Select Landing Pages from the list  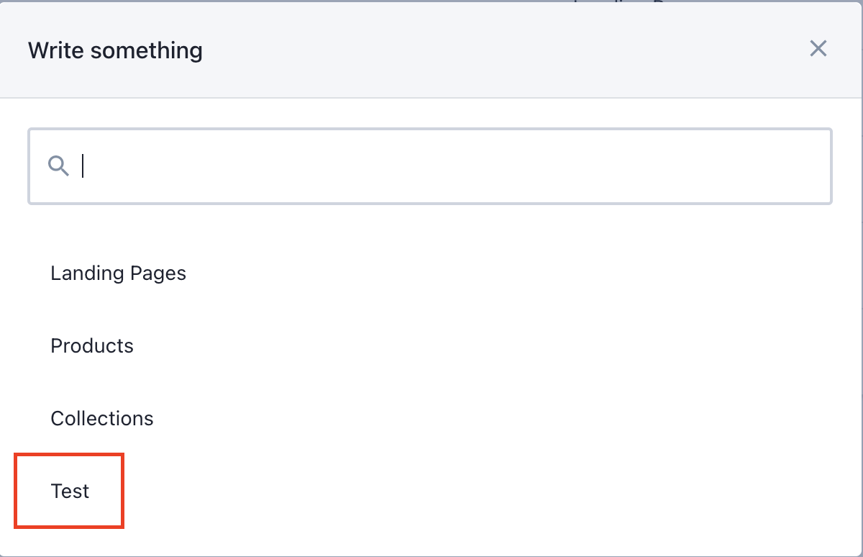point(119,273)
